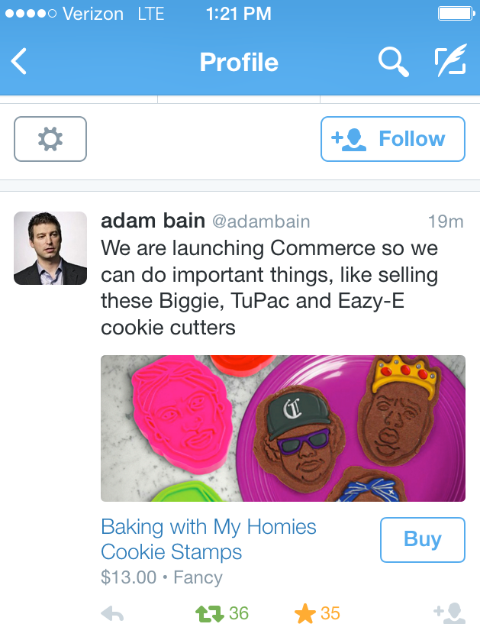Open search with the magnifier icon
The width and height of the screenshot is (480, 640).
(x=393, y=62)
